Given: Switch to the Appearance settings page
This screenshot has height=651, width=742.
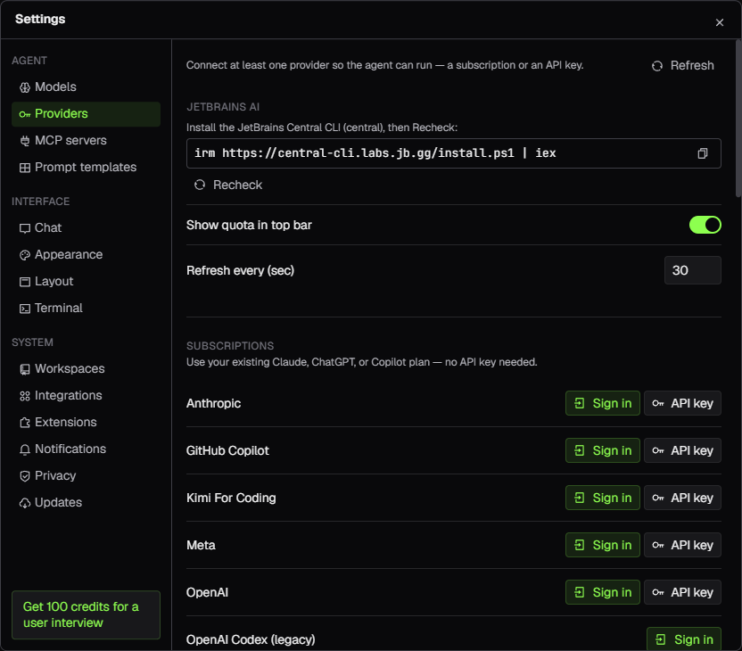Looking at the screenshot, I should coord(86,254).
